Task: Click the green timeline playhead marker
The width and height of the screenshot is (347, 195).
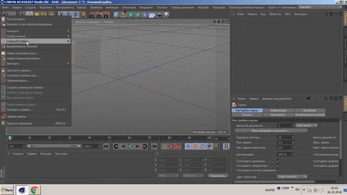Action: click(x=10, y=138)
